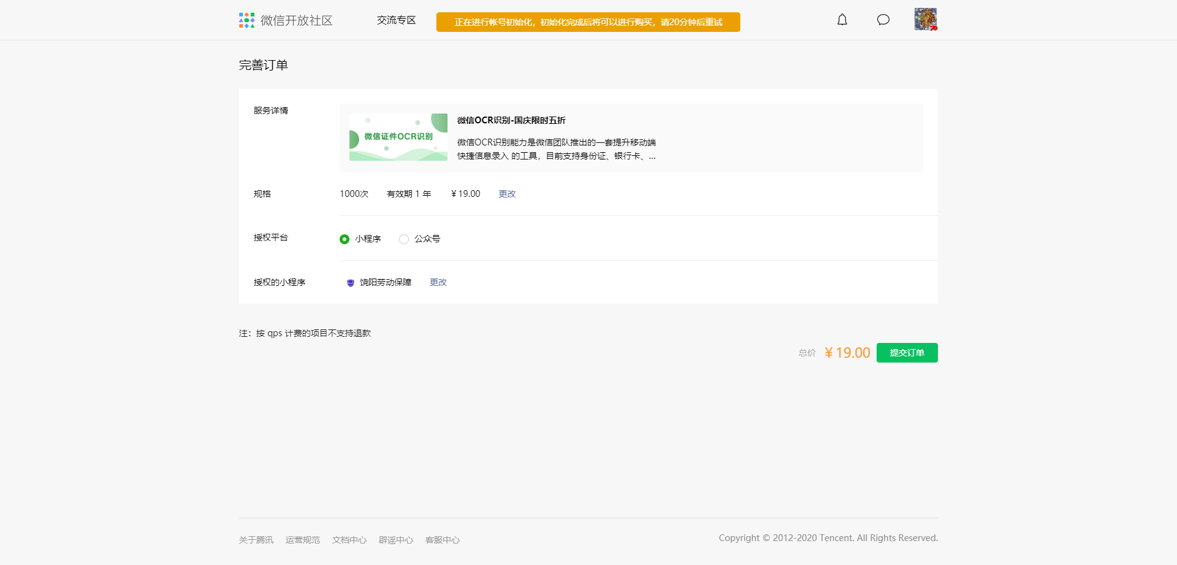
Task: Click the 授权平台 row label
Action: (x=271, y=237)
